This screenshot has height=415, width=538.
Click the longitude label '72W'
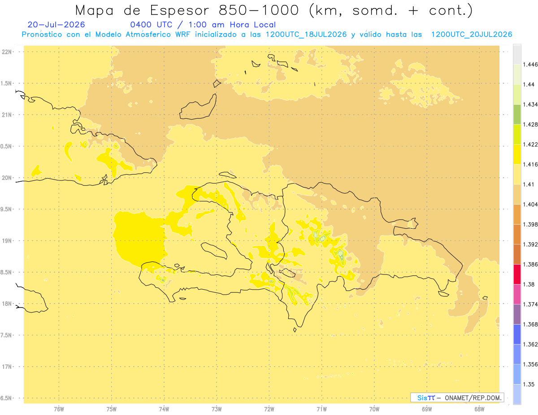point(269,409)
